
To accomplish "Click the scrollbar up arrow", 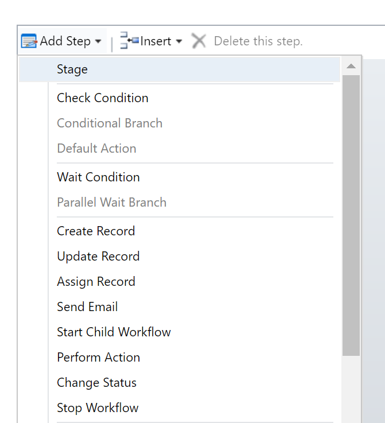I will (351, 67).
